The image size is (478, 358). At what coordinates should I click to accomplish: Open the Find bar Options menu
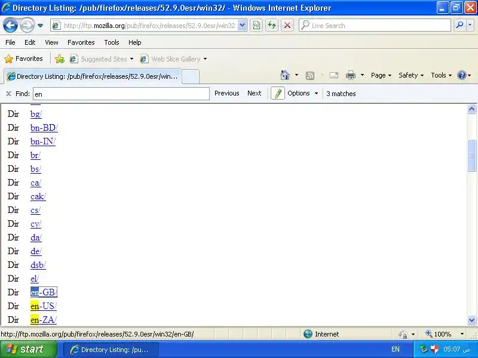[303, 93]
